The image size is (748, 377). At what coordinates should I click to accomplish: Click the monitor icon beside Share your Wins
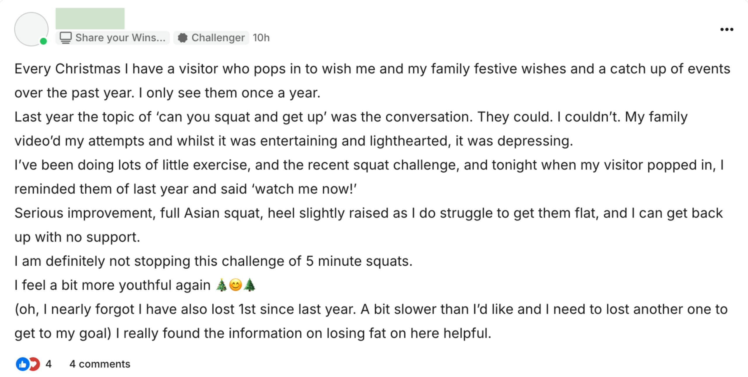point(66,38)
